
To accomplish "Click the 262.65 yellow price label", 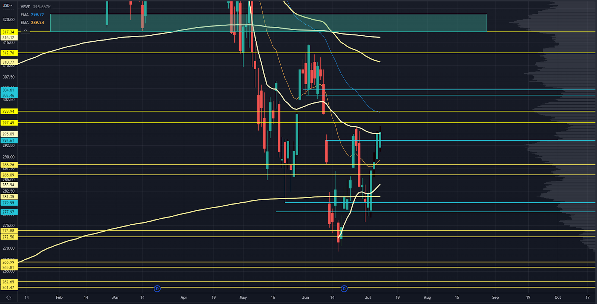I will [8, 282].
